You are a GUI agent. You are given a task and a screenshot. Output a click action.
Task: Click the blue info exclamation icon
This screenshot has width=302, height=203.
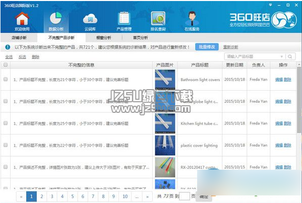coord(8,47)
